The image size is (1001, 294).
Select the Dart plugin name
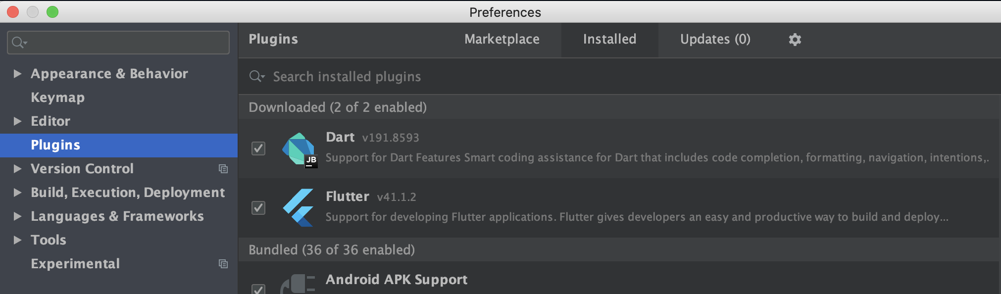pyautogui.click(x=340, y=137)
